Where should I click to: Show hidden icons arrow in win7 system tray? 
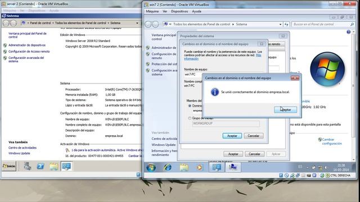pyautogui.click(x=307, y=168)
